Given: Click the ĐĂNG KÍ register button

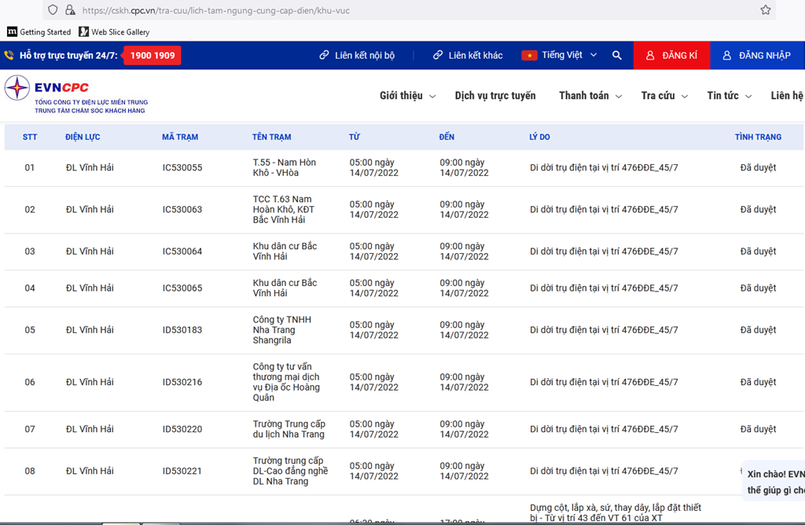Looking at the screenshot, I should coord(671,56).
